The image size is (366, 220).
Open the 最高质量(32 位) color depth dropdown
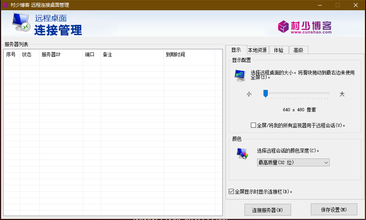click(293, 162)
